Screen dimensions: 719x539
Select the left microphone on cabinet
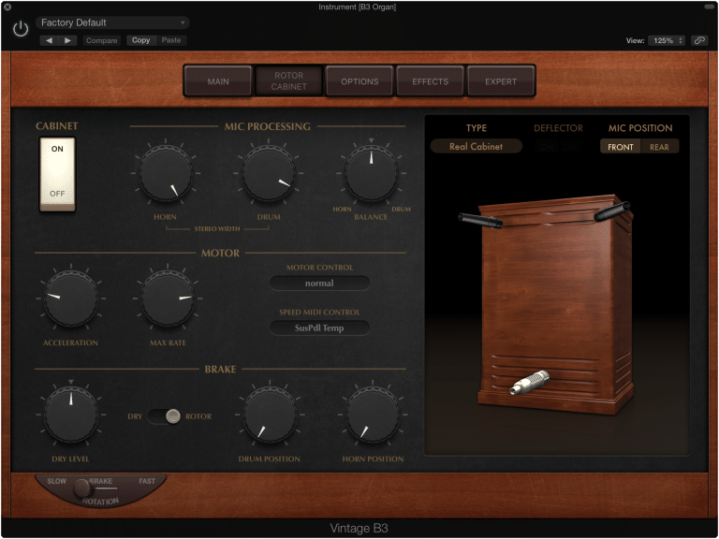480,221
